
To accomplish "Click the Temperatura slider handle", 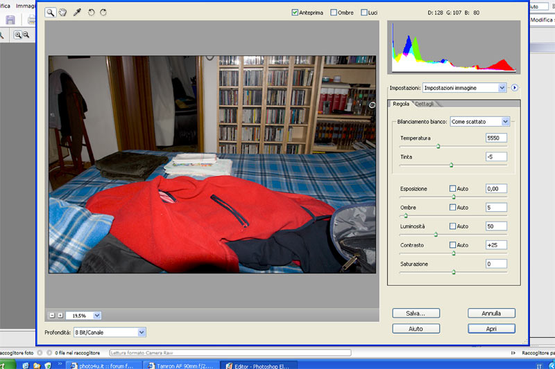I will (438, 146).
